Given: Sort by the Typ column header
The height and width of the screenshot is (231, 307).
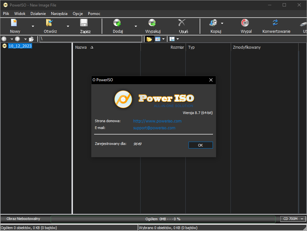Looking at the screenshot, I should coord(208,47).
